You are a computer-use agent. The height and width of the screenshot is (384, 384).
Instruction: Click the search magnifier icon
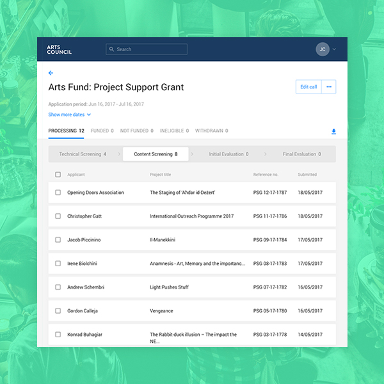tap(112, 49)
